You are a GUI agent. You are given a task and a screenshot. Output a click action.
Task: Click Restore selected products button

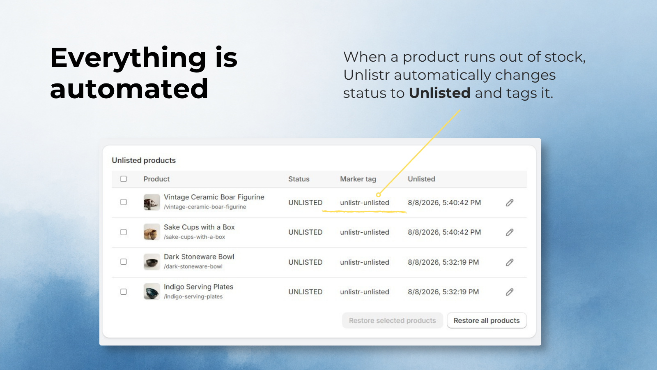pyautogui.click(x=393, y=321)
